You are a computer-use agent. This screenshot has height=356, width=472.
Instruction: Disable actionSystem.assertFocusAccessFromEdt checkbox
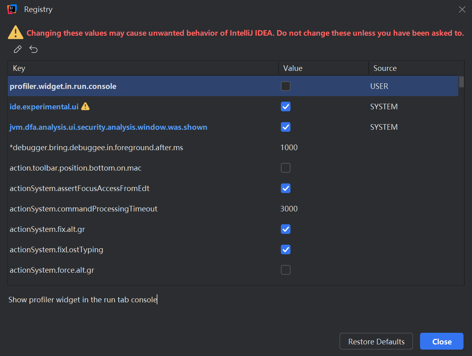[286, 188]
